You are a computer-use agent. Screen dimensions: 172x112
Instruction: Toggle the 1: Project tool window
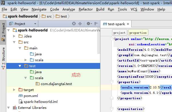click(3, 32)
